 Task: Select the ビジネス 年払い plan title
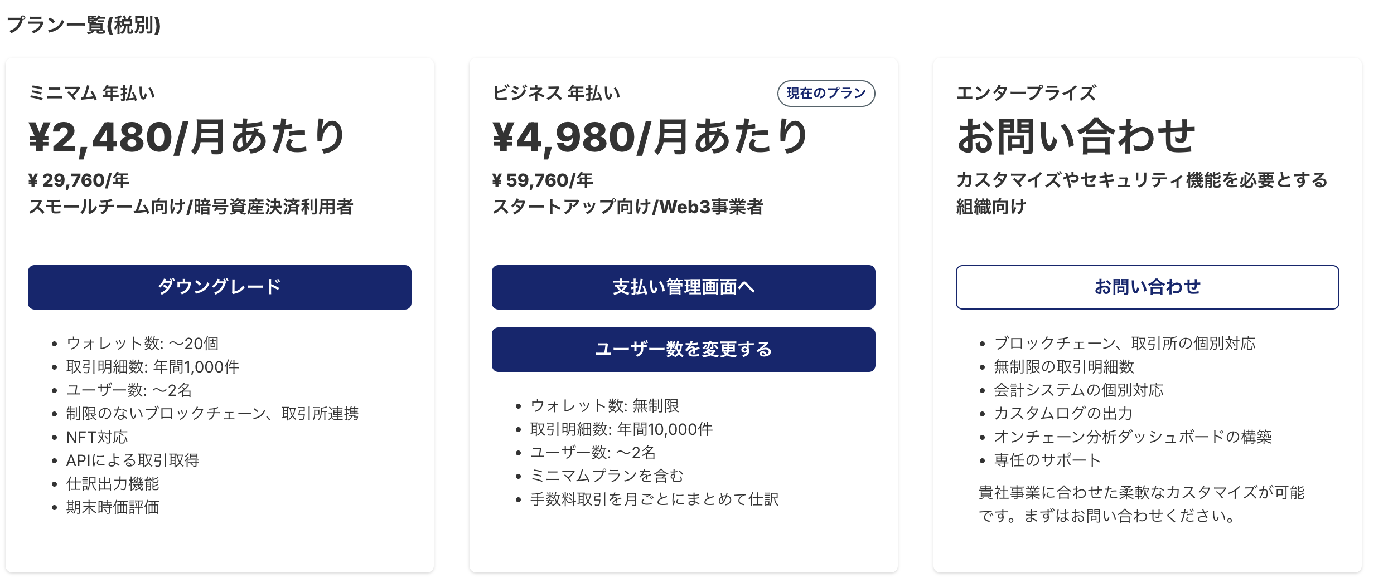tap(557, 93)
